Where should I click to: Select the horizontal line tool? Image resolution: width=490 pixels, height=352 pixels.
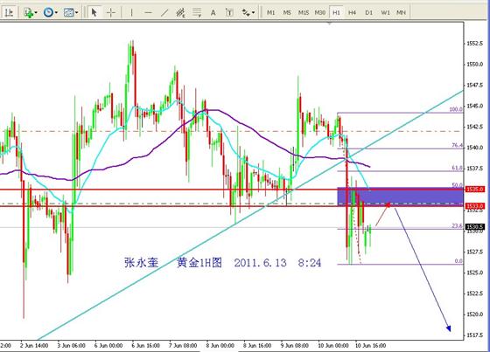coord(148,12)
